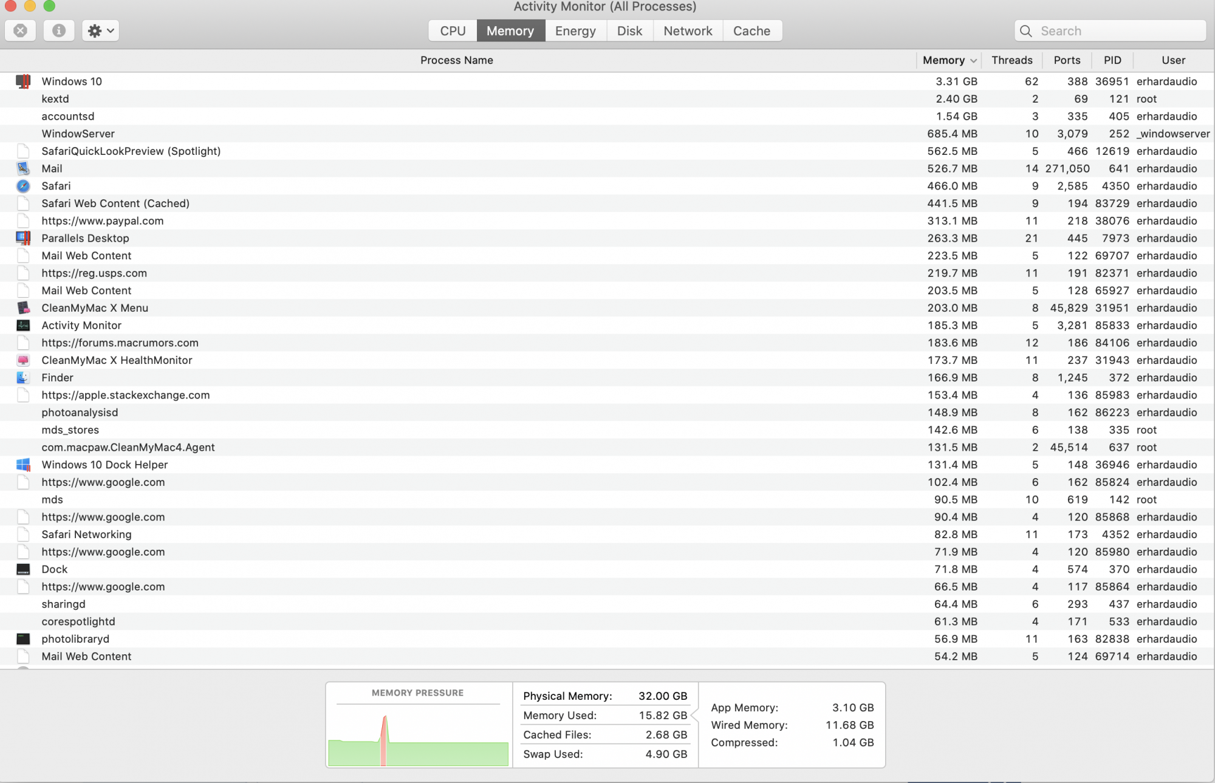Select the WindowServer process
The height and width of the screenshot is (783, 1215).
tap(607, 134)
